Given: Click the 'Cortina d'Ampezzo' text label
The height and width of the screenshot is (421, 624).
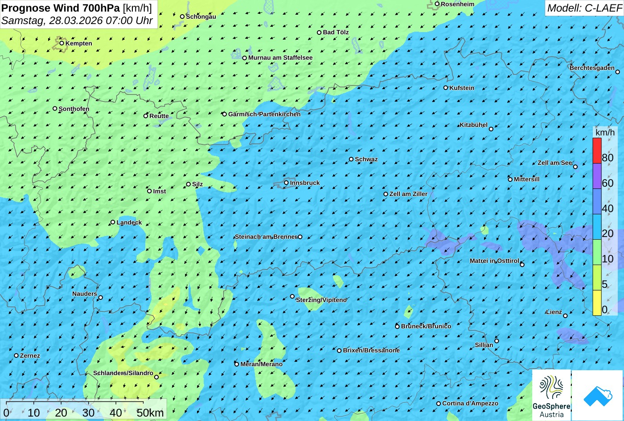Looking at the screenshot, I should point(470,403).
